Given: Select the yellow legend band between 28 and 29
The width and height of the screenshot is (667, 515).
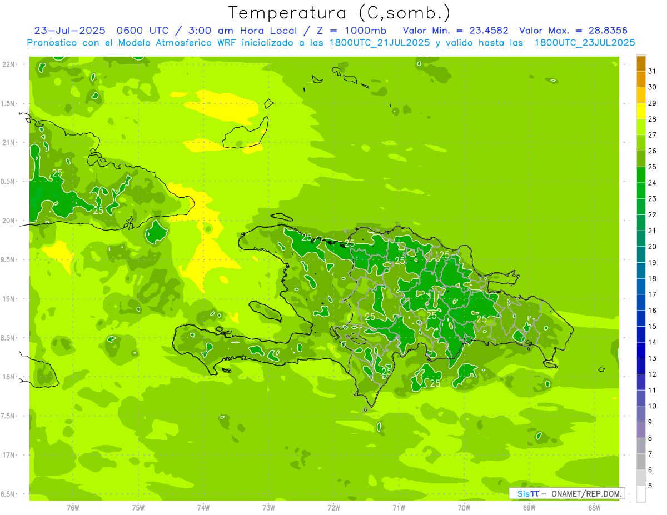Looking at the screenshot, I should pos(641,111).
